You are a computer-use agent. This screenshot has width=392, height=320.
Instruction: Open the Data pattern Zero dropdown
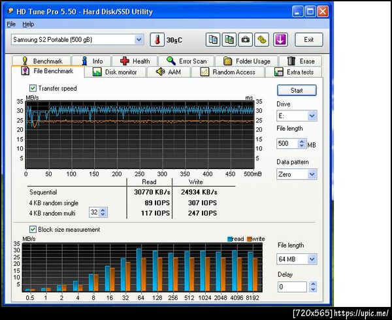(x=312, y=174)
